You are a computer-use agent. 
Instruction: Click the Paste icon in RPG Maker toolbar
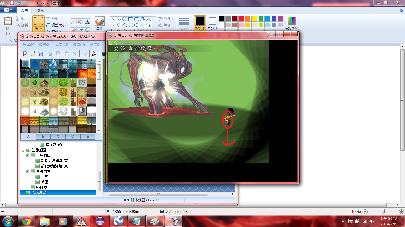[67, 54]
